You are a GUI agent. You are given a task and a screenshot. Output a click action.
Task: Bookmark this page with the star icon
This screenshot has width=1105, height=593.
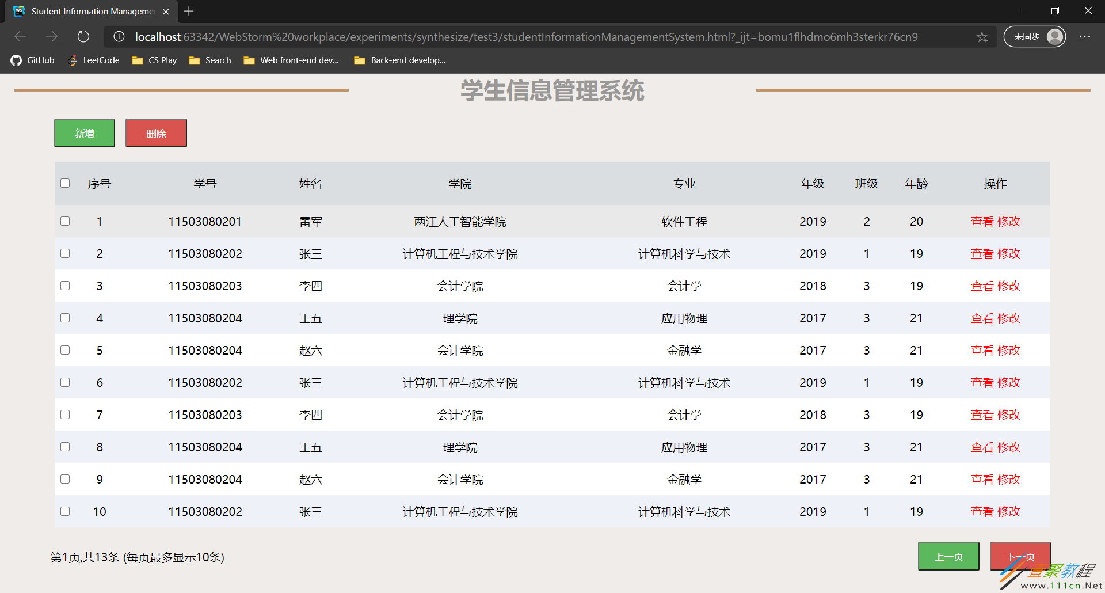click(982, 36)
